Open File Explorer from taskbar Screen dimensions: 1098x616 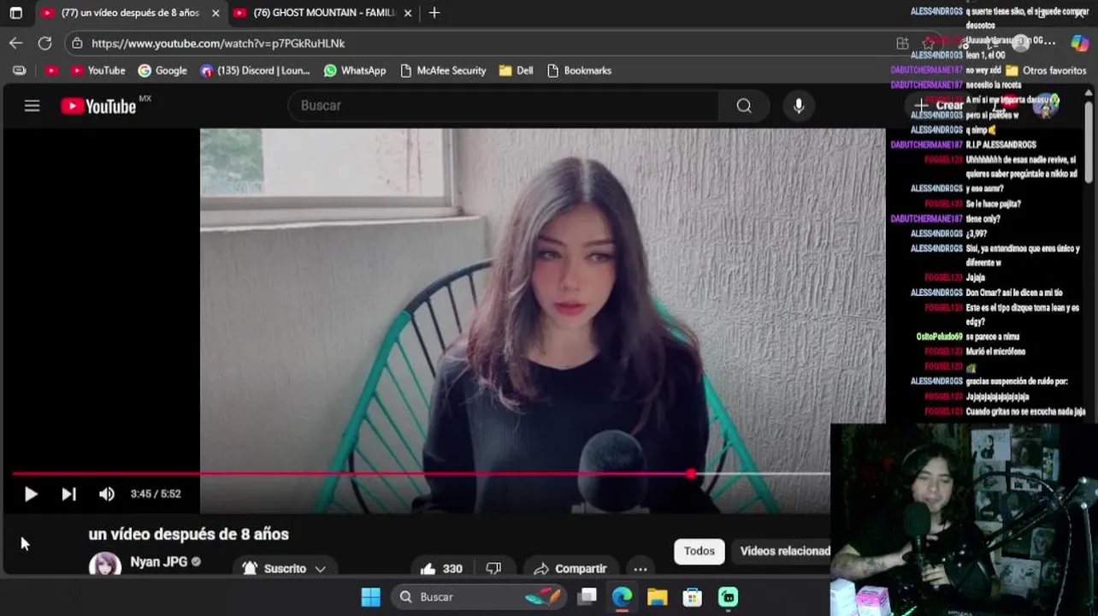coord(657,596)
